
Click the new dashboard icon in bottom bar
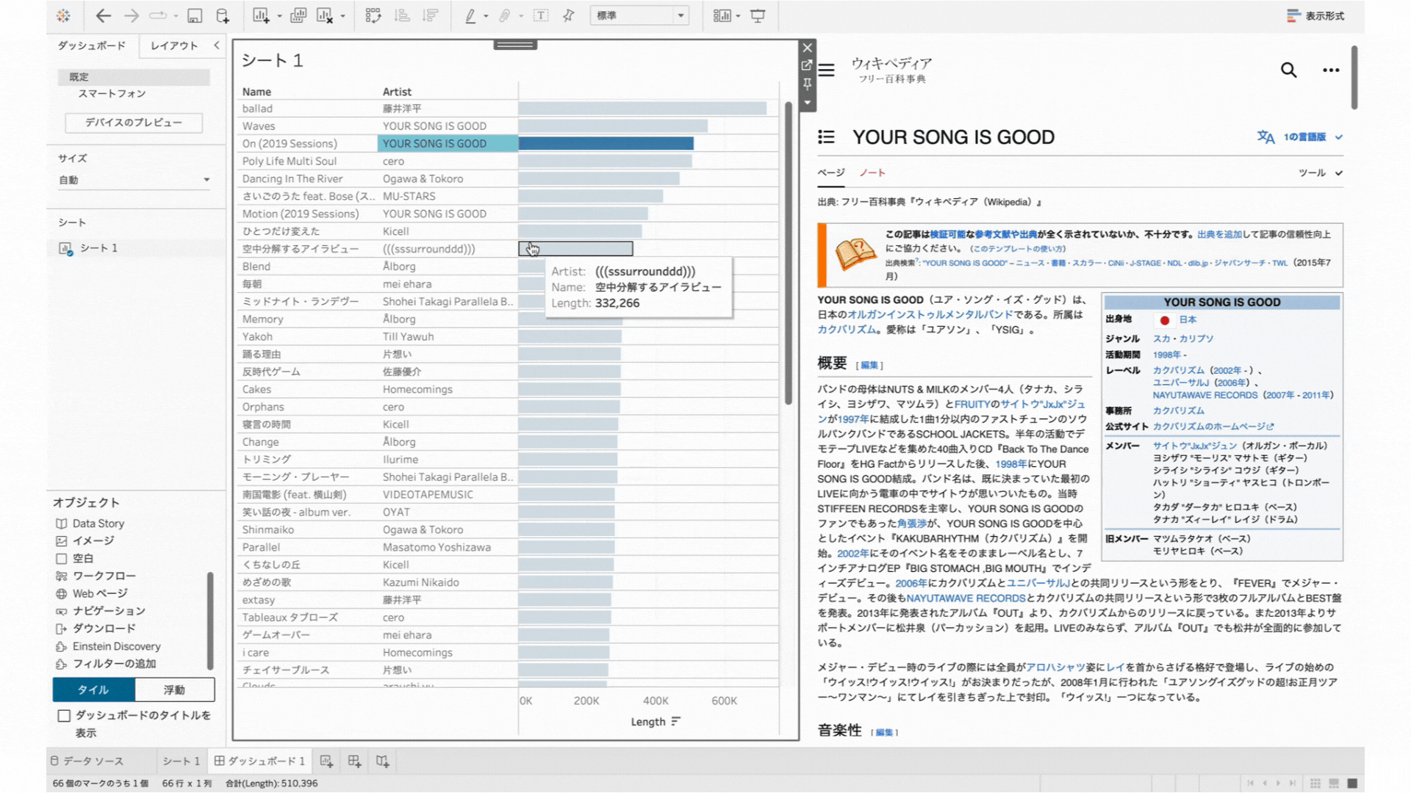click(353, 761)
